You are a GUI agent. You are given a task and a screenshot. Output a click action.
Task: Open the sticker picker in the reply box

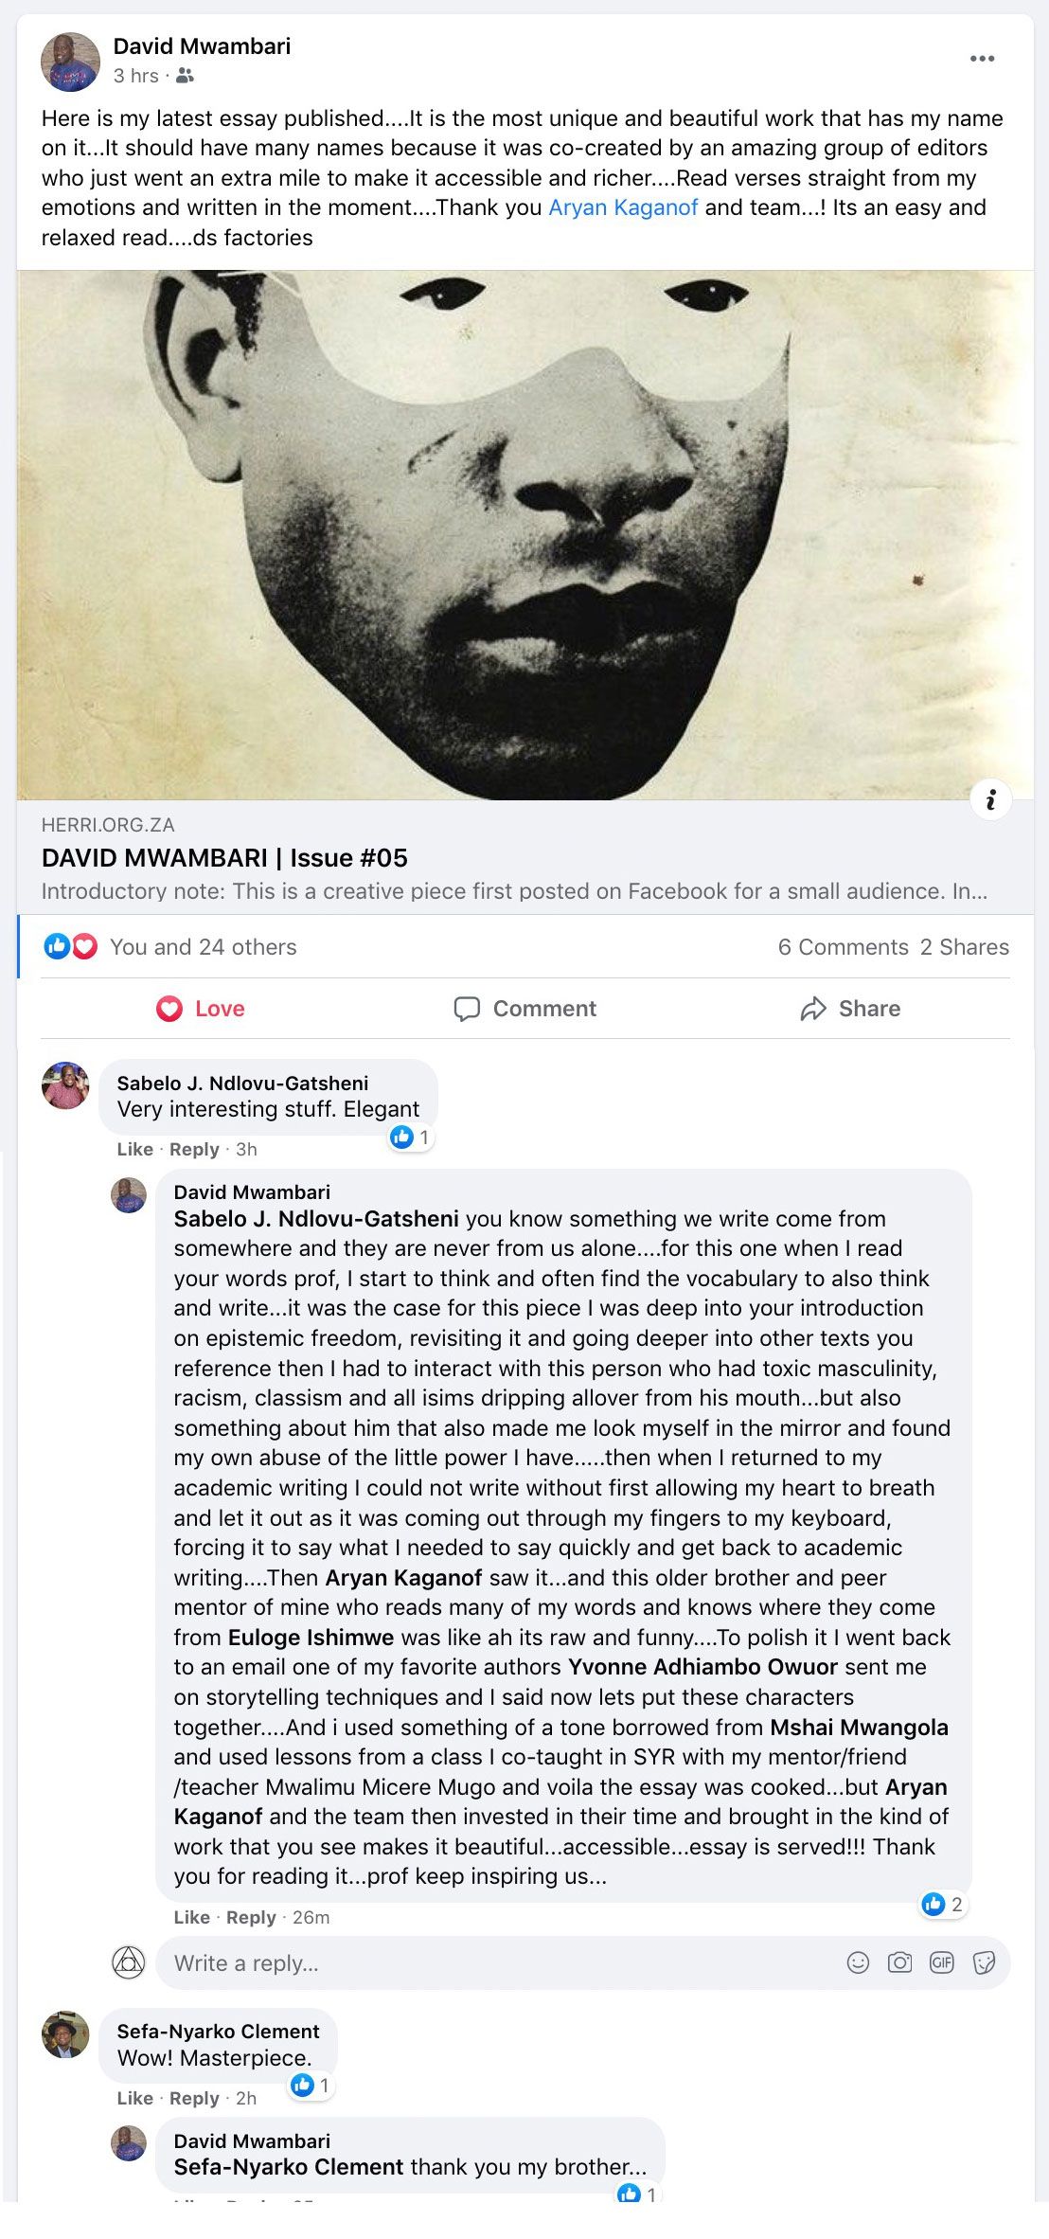984,1962
